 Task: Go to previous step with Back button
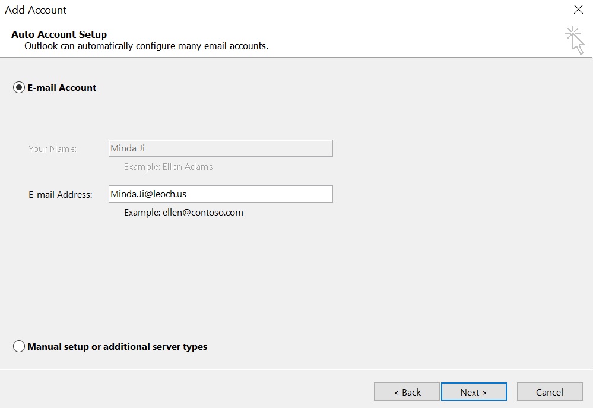[x=407, y=392]
